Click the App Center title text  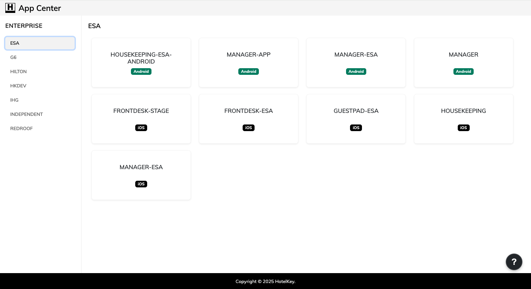(x=40, y=8)
